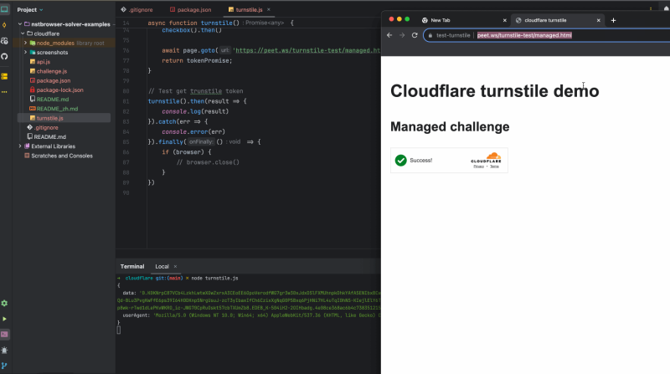Collapse the nstbrowser-solver-examples root folder
Viewport: 670px width, 374px height.
pyautogui.click(x=20, y=24)
